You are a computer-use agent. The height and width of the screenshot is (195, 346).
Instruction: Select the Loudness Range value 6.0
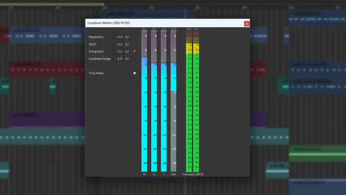(119, 58)
